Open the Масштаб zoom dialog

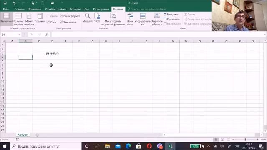tap(88, 18)
